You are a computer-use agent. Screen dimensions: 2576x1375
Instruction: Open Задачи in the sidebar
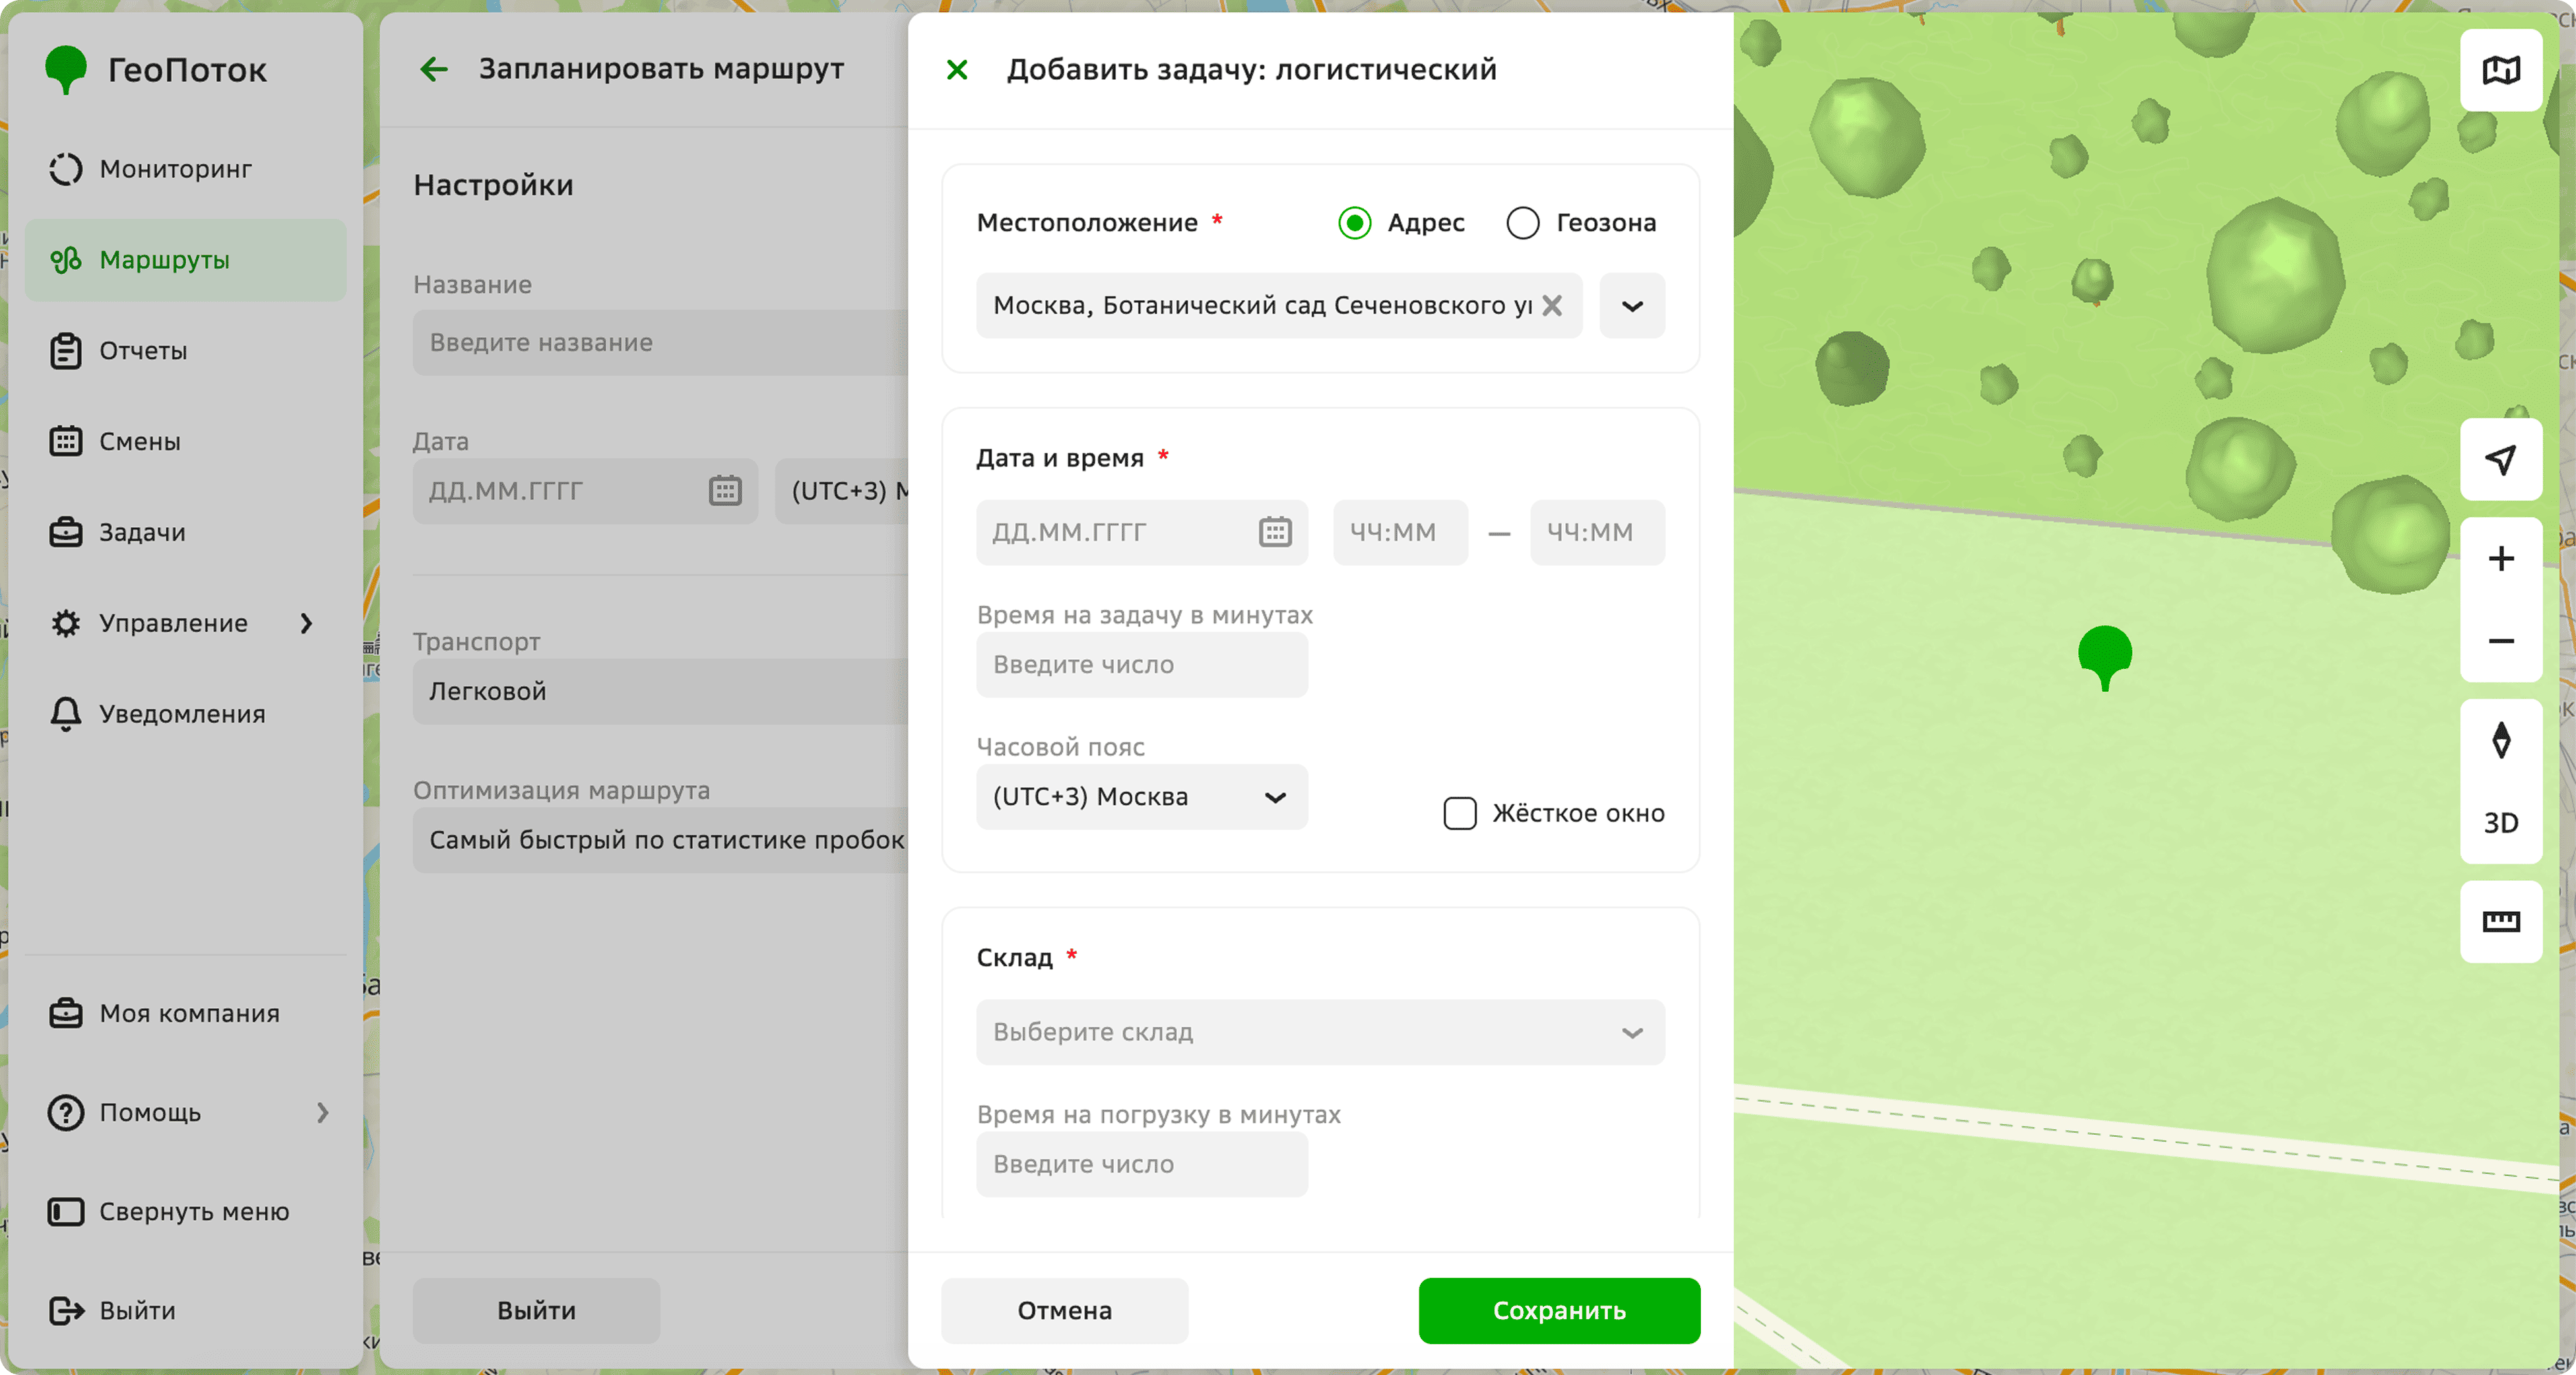click(185, 532)
